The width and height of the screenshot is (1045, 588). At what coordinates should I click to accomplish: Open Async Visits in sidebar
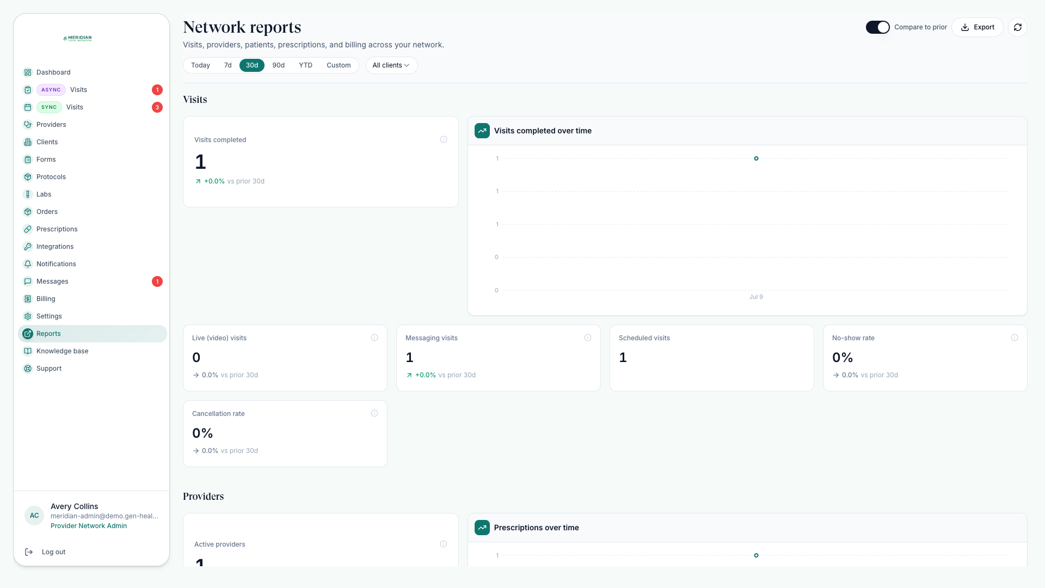[x=93, y=90]
